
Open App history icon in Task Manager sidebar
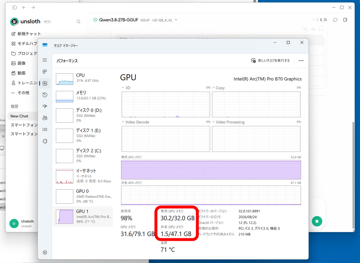click(45, 95)
